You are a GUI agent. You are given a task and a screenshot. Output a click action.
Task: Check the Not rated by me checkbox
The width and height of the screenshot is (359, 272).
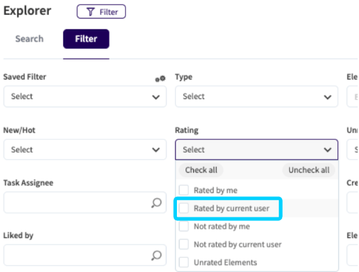[184, 226]
